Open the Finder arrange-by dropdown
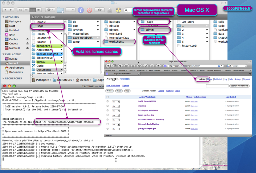This screenshot has width=256, height=173. pos(70,10)
